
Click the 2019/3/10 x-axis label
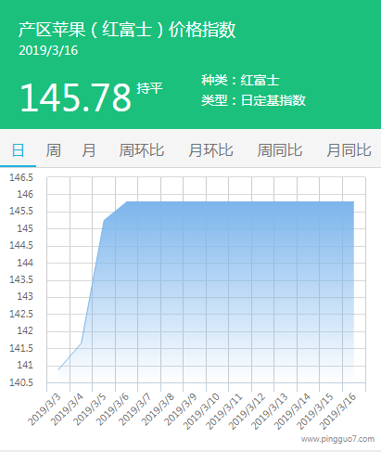[x=201, y=411]
